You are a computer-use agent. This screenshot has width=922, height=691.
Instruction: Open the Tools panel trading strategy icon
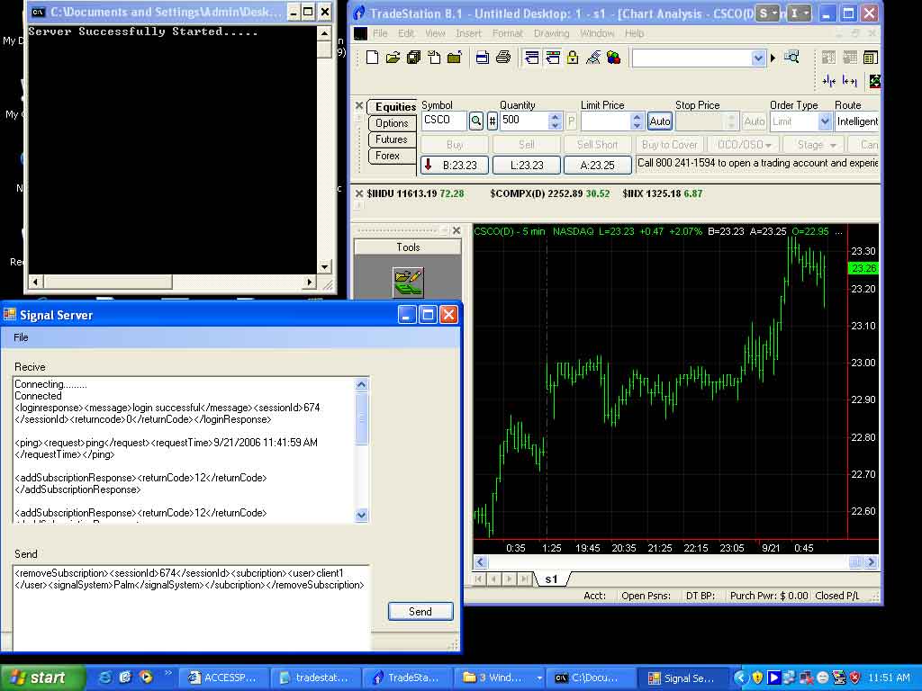pos(408,282)
